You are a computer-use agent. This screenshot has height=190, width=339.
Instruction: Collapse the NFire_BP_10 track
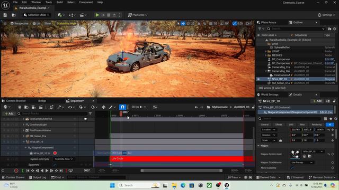tap(23, 142)
